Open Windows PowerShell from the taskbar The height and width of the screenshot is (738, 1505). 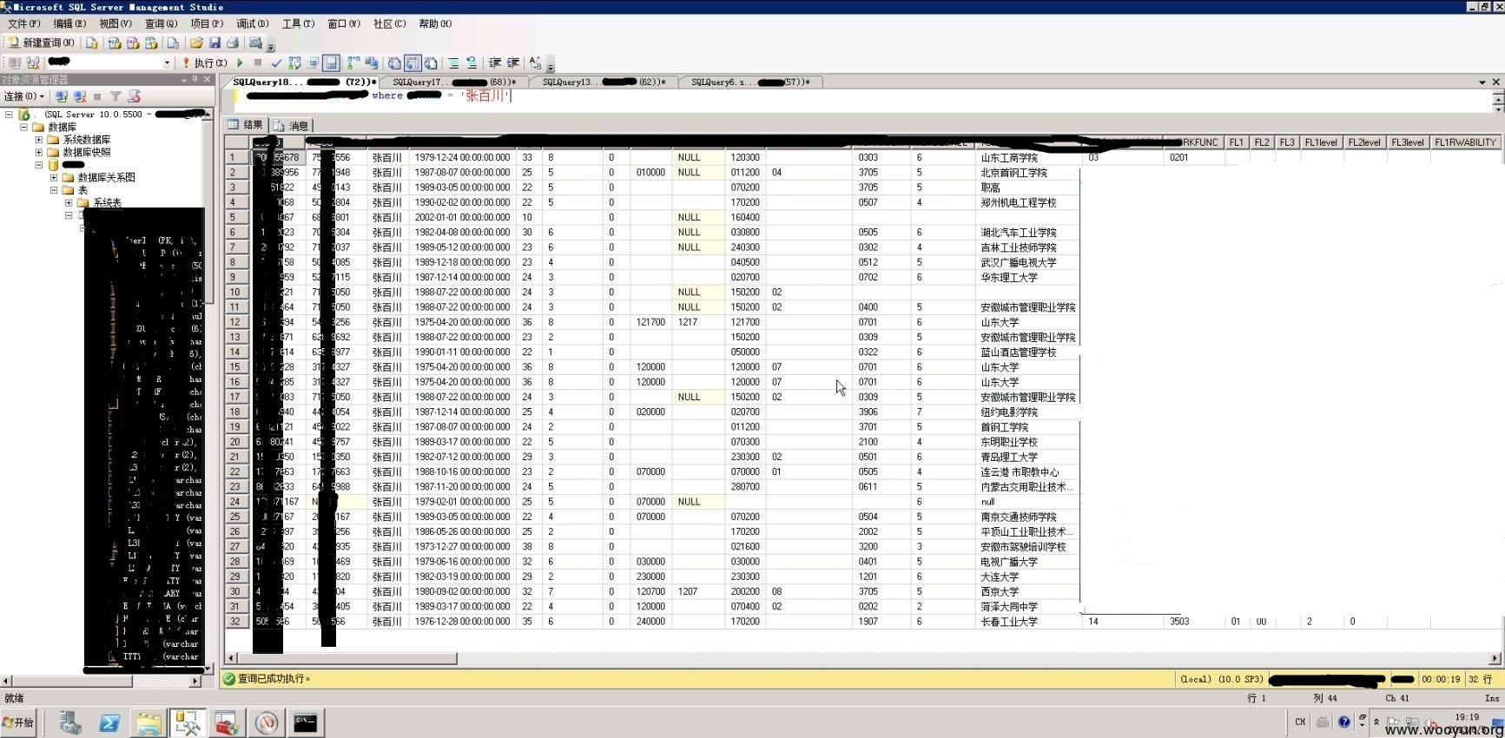(x=109, y=722)
